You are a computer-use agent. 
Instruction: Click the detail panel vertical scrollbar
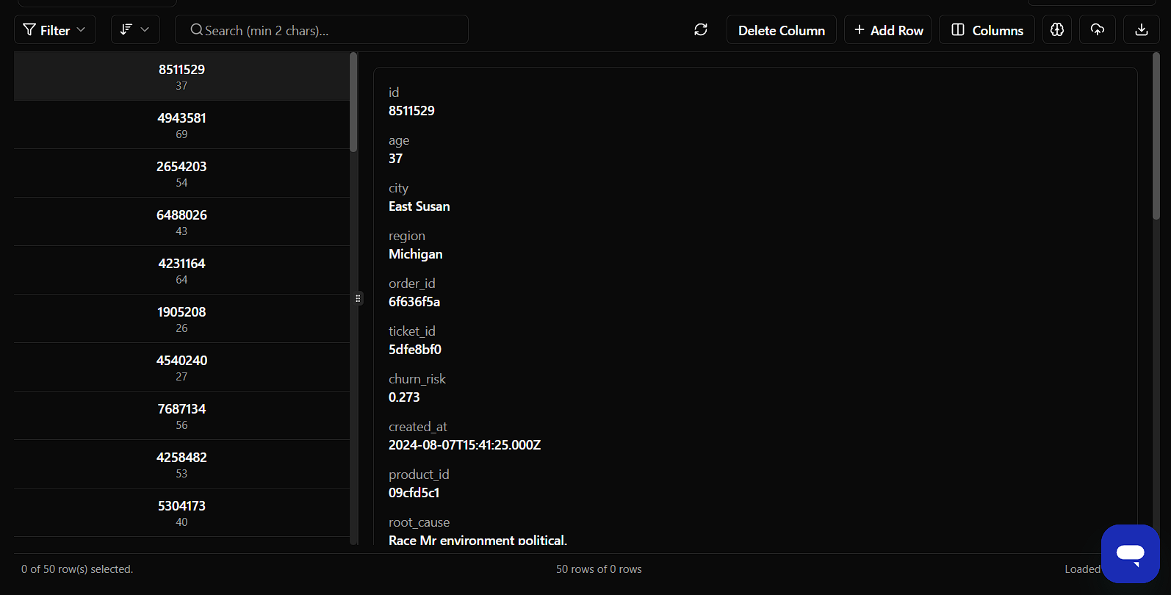[x=1156, y=136]
